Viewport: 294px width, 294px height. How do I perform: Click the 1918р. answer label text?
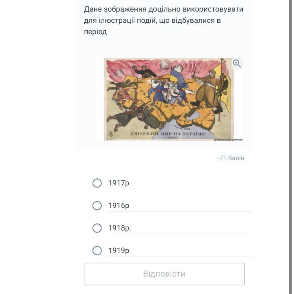(120, 228)
